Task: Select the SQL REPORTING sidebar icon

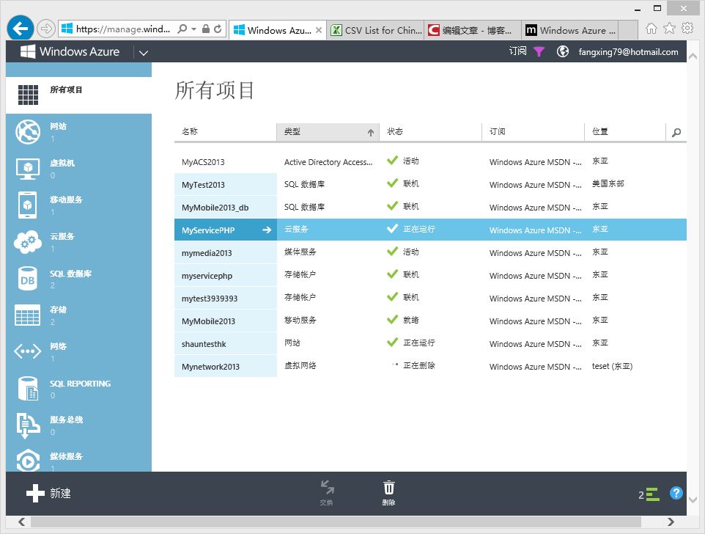Action: (x=27, y=389)
